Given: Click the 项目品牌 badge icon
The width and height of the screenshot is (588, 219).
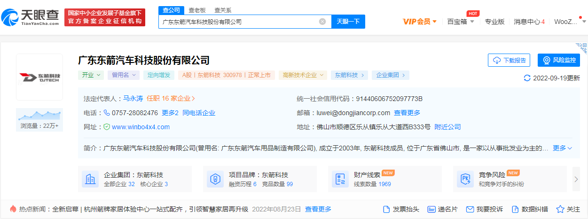Looking at the screenshot, I should click(215, 179).
